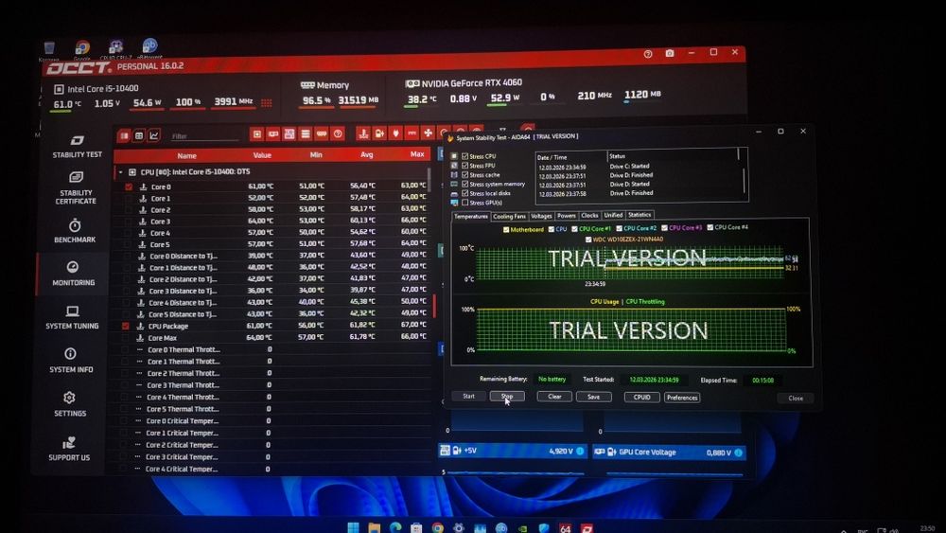The width and height of the screenshot is (946, 533).
Task: Click Support Us in OCCT sidebar
Action: pyautogui.click(x=69, y=449)
